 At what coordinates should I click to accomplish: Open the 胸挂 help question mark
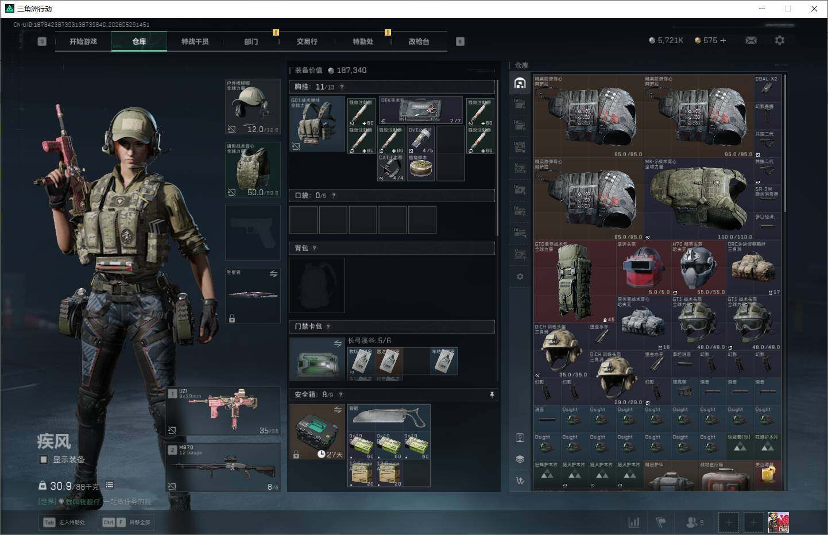pyautogui.click(x=342, y=87)
